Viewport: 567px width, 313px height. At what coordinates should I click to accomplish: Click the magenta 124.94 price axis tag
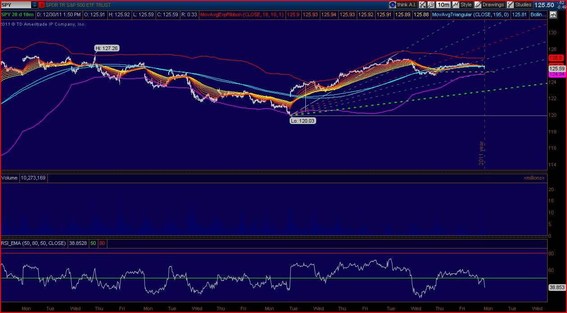tap(557, 74)
